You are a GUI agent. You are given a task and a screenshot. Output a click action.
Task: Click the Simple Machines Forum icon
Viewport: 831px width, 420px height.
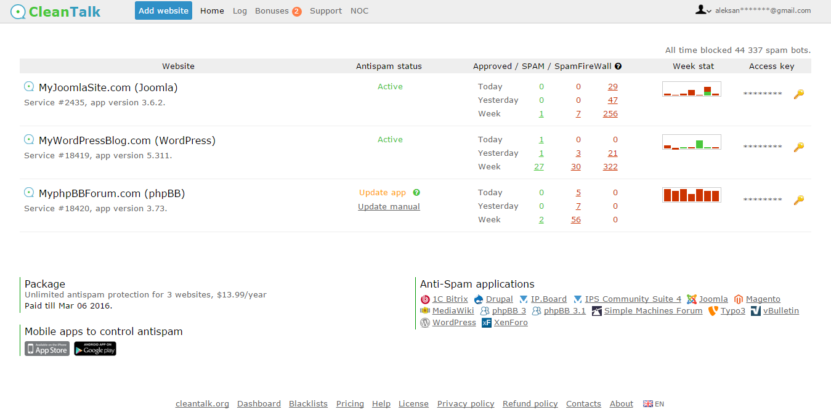597,311
